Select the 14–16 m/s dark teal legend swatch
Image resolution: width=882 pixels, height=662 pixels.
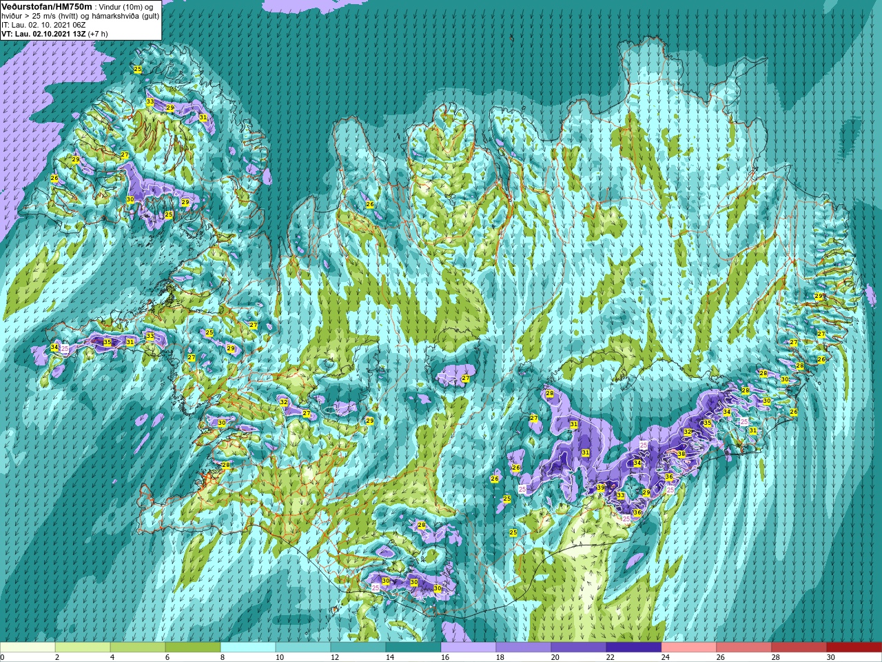(x=413, y=648)
